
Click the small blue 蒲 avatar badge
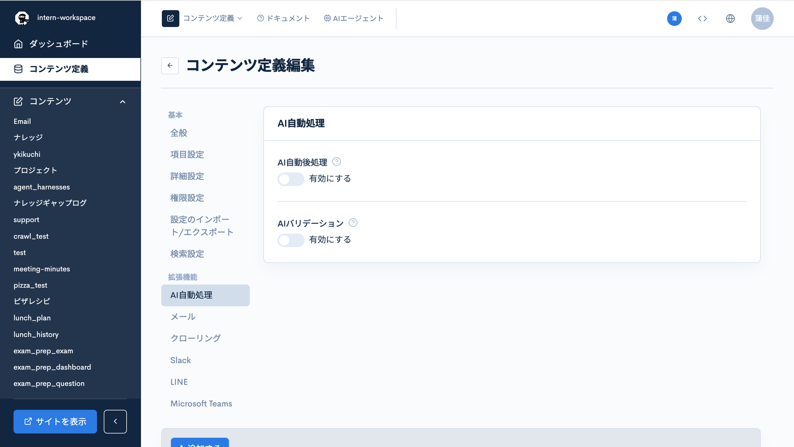click(674, 19)
